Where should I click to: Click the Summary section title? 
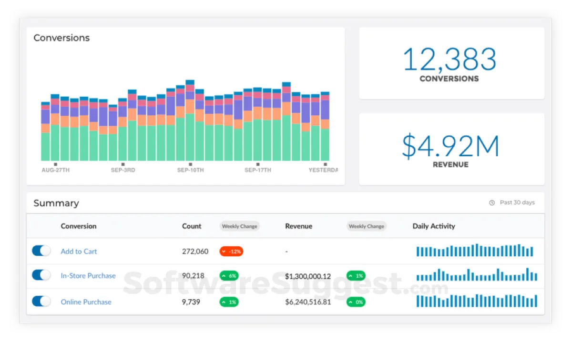(x=56, y=203)
